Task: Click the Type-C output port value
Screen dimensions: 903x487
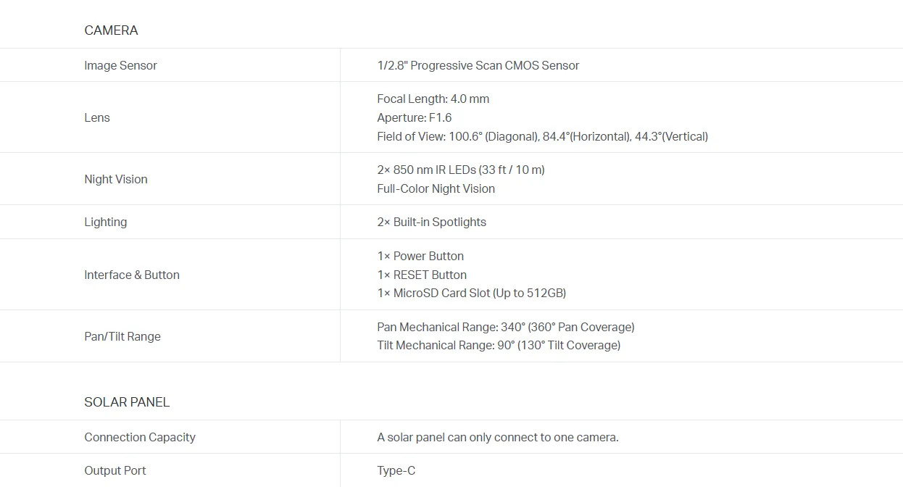Action: [x=396, y=470]
